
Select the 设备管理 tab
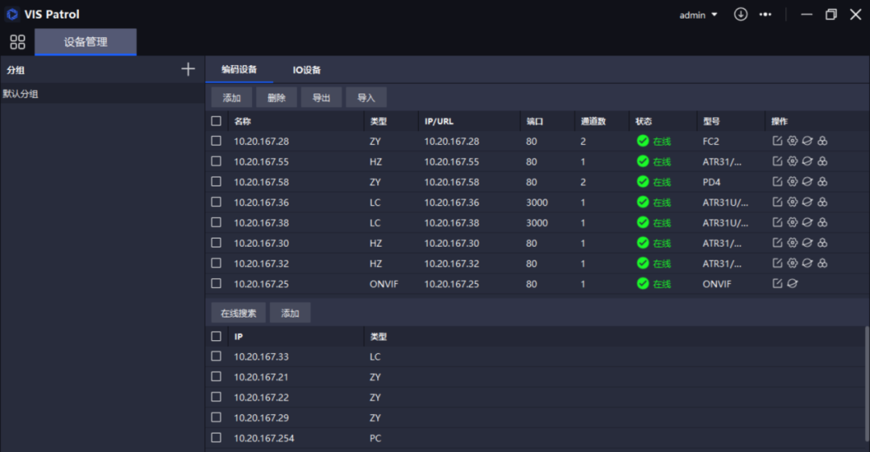tap(85, 42)
